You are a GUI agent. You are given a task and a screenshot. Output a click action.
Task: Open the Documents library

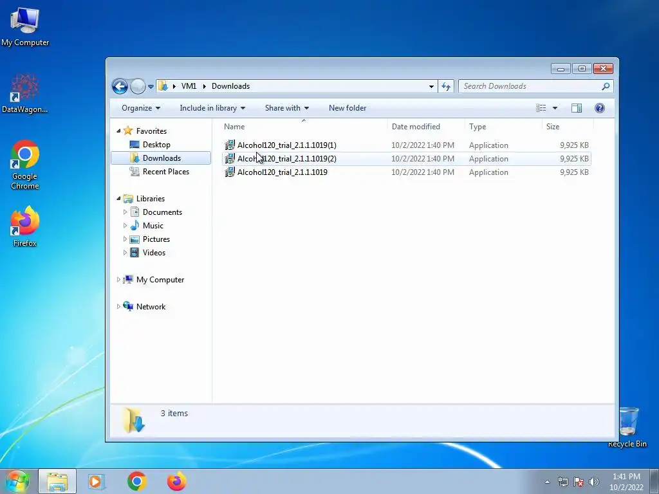click(162, 212)
